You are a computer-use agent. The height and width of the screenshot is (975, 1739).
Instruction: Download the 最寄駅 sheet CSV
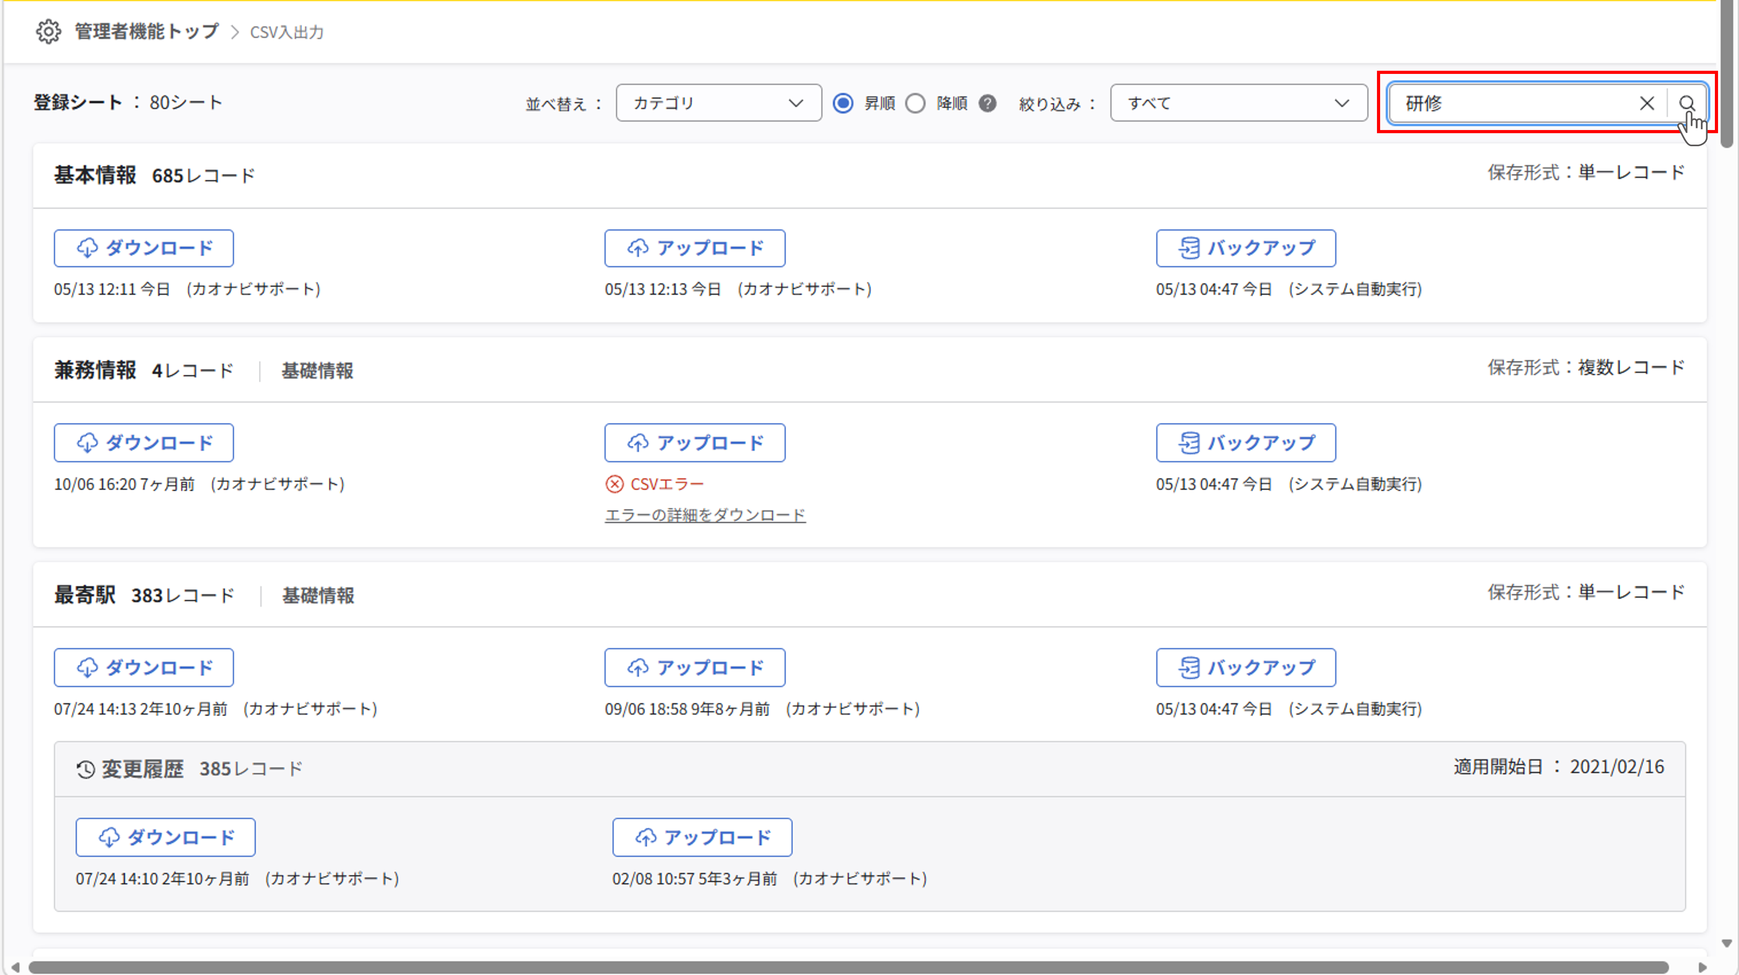pyautogui.click(x=144, y=668)
